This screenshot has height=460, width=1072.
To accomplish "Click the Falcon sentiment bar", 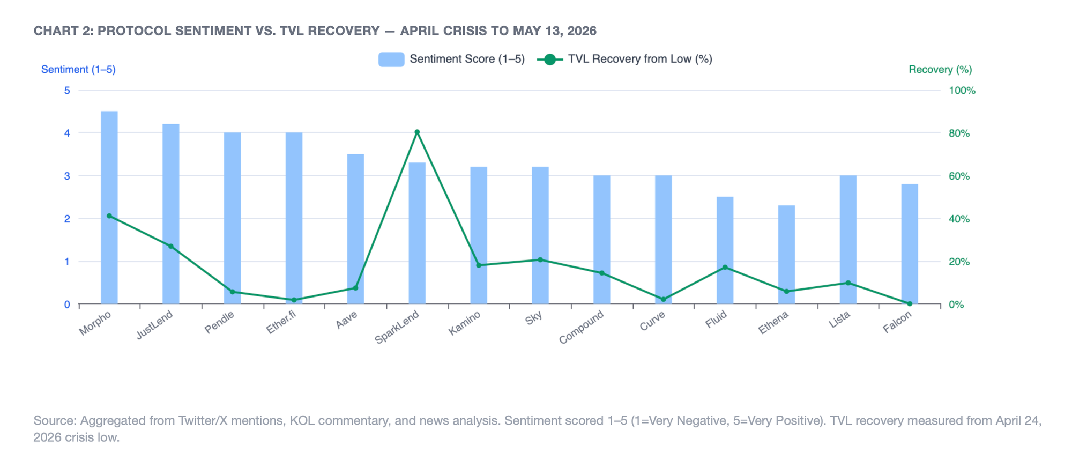I will pyautogui.click(x=910, y=244).
